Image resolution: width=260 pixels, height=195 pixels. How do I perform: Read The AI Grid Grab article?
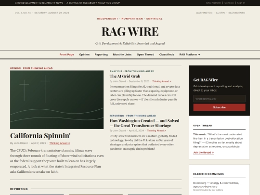125,76
